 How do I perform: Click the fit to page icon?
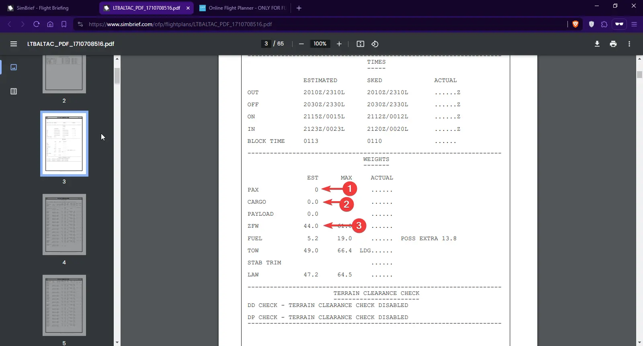(360, 44)
